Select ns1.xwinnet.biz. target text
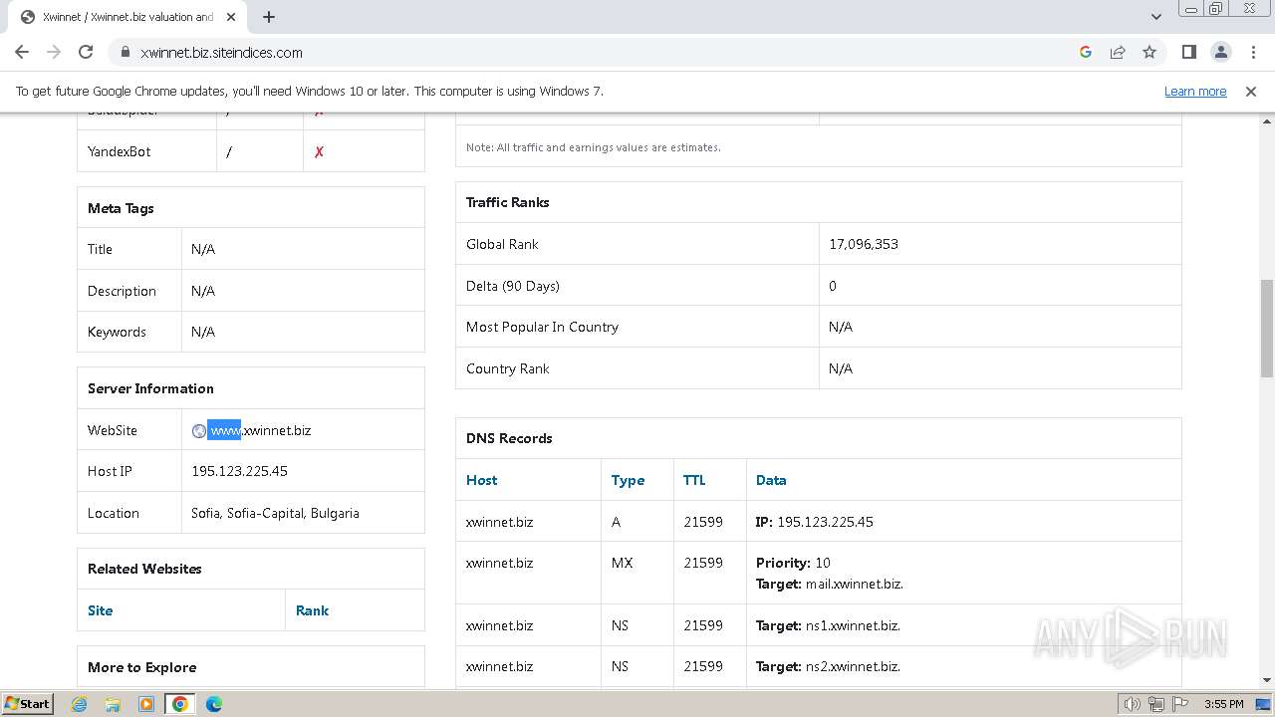1275x717 pixels. point(853,625)
